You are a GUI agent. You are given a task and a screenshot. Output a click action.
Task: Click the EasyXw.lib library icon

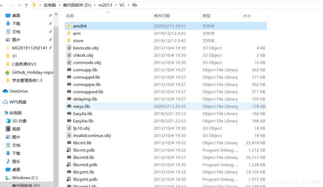point(69,121)
